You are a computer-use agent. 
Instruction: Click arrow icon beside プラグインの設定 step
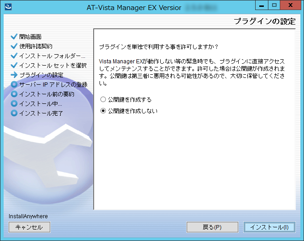coord(14,75)
